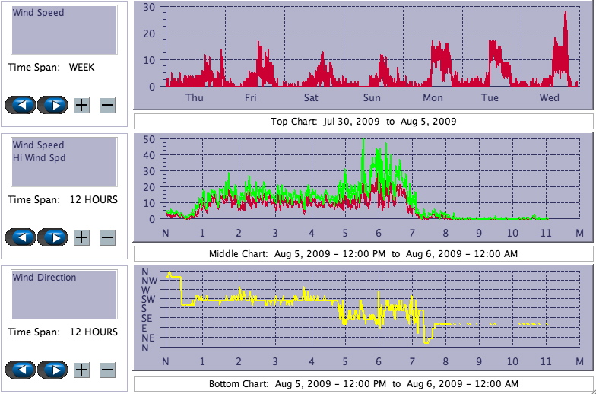
Task: Click the Top Chart date range label
Action: point(363,121)
